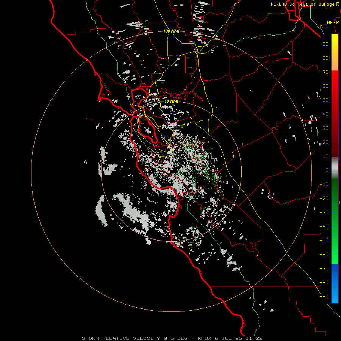Select the -20 value on the velocity scale
The image size is (341, 341).
pyautogui.click(x=324, y=199)
